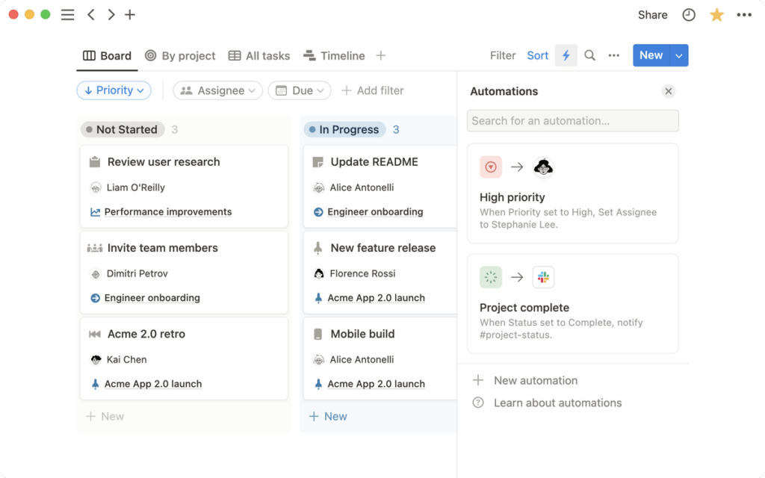Click the priority trigger icon on High priority automation
This screenshot has width=765, height=478.
pos(491,167)
